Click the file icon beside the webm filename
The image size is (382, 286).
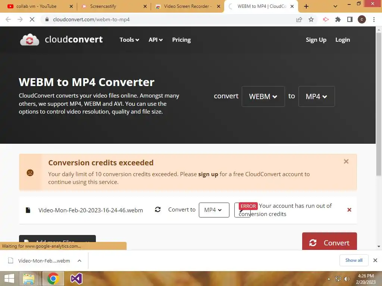pyautogui.click(x=28, y=210)
